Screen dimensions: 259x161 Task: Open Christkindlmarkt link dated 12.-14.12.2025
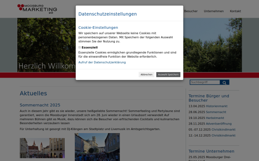point(224,136)
